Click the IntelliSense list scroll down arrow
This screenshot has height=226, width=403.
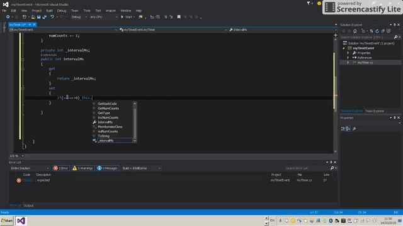(x=135, y=141)
